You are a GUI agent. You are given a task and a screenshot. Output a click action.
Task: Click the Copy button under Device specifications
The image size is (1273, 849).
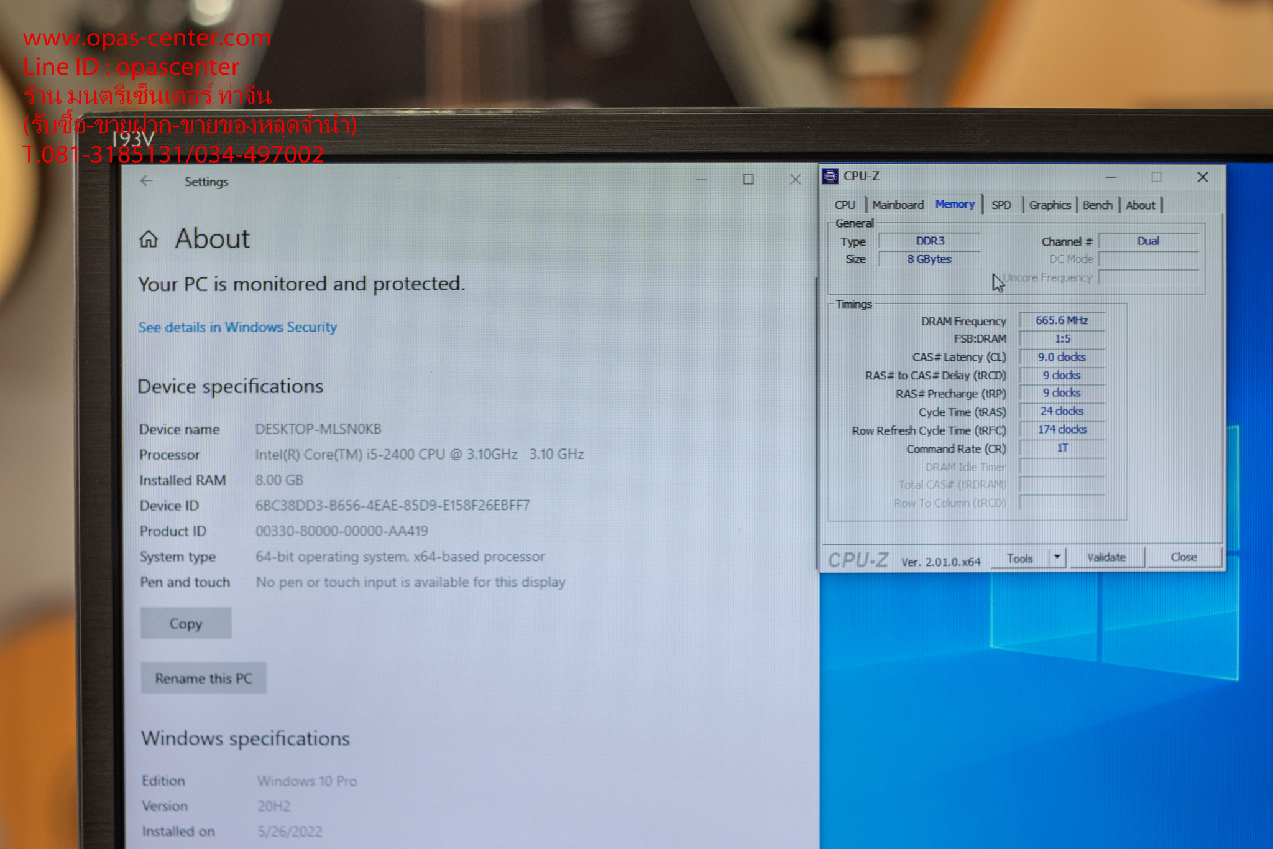coord(186,623)
